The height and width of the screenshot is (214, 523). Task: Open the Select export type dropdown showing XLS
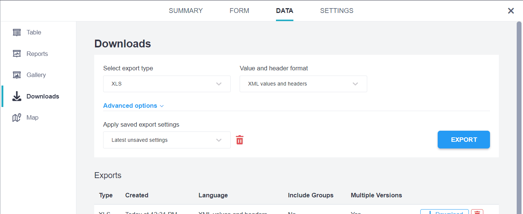point(167,84)
